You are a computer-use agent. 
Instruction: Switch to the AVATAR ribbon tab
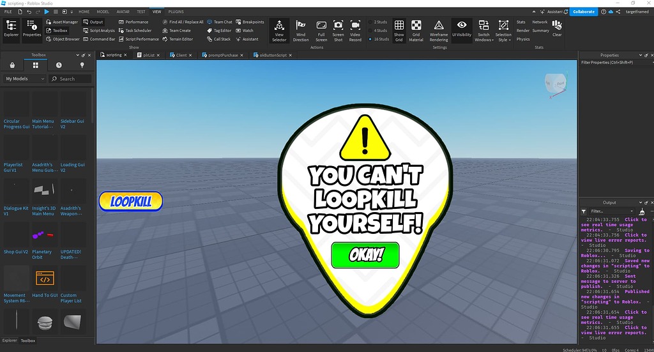(123, 11)
